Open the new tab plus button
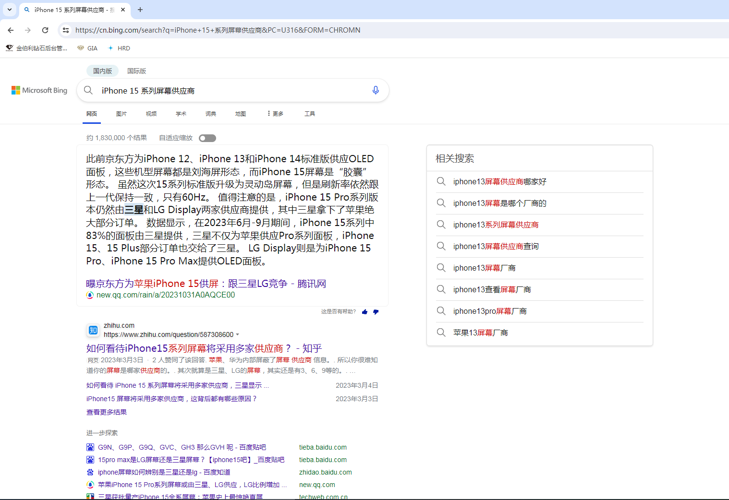Screen dimensions: 729x500 tap(140, 10)
